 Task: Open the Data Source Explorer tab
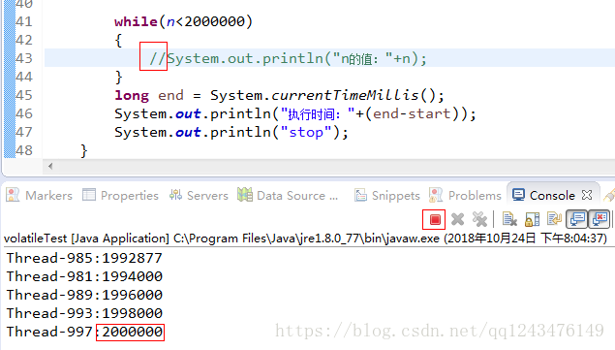pos(288,195)
